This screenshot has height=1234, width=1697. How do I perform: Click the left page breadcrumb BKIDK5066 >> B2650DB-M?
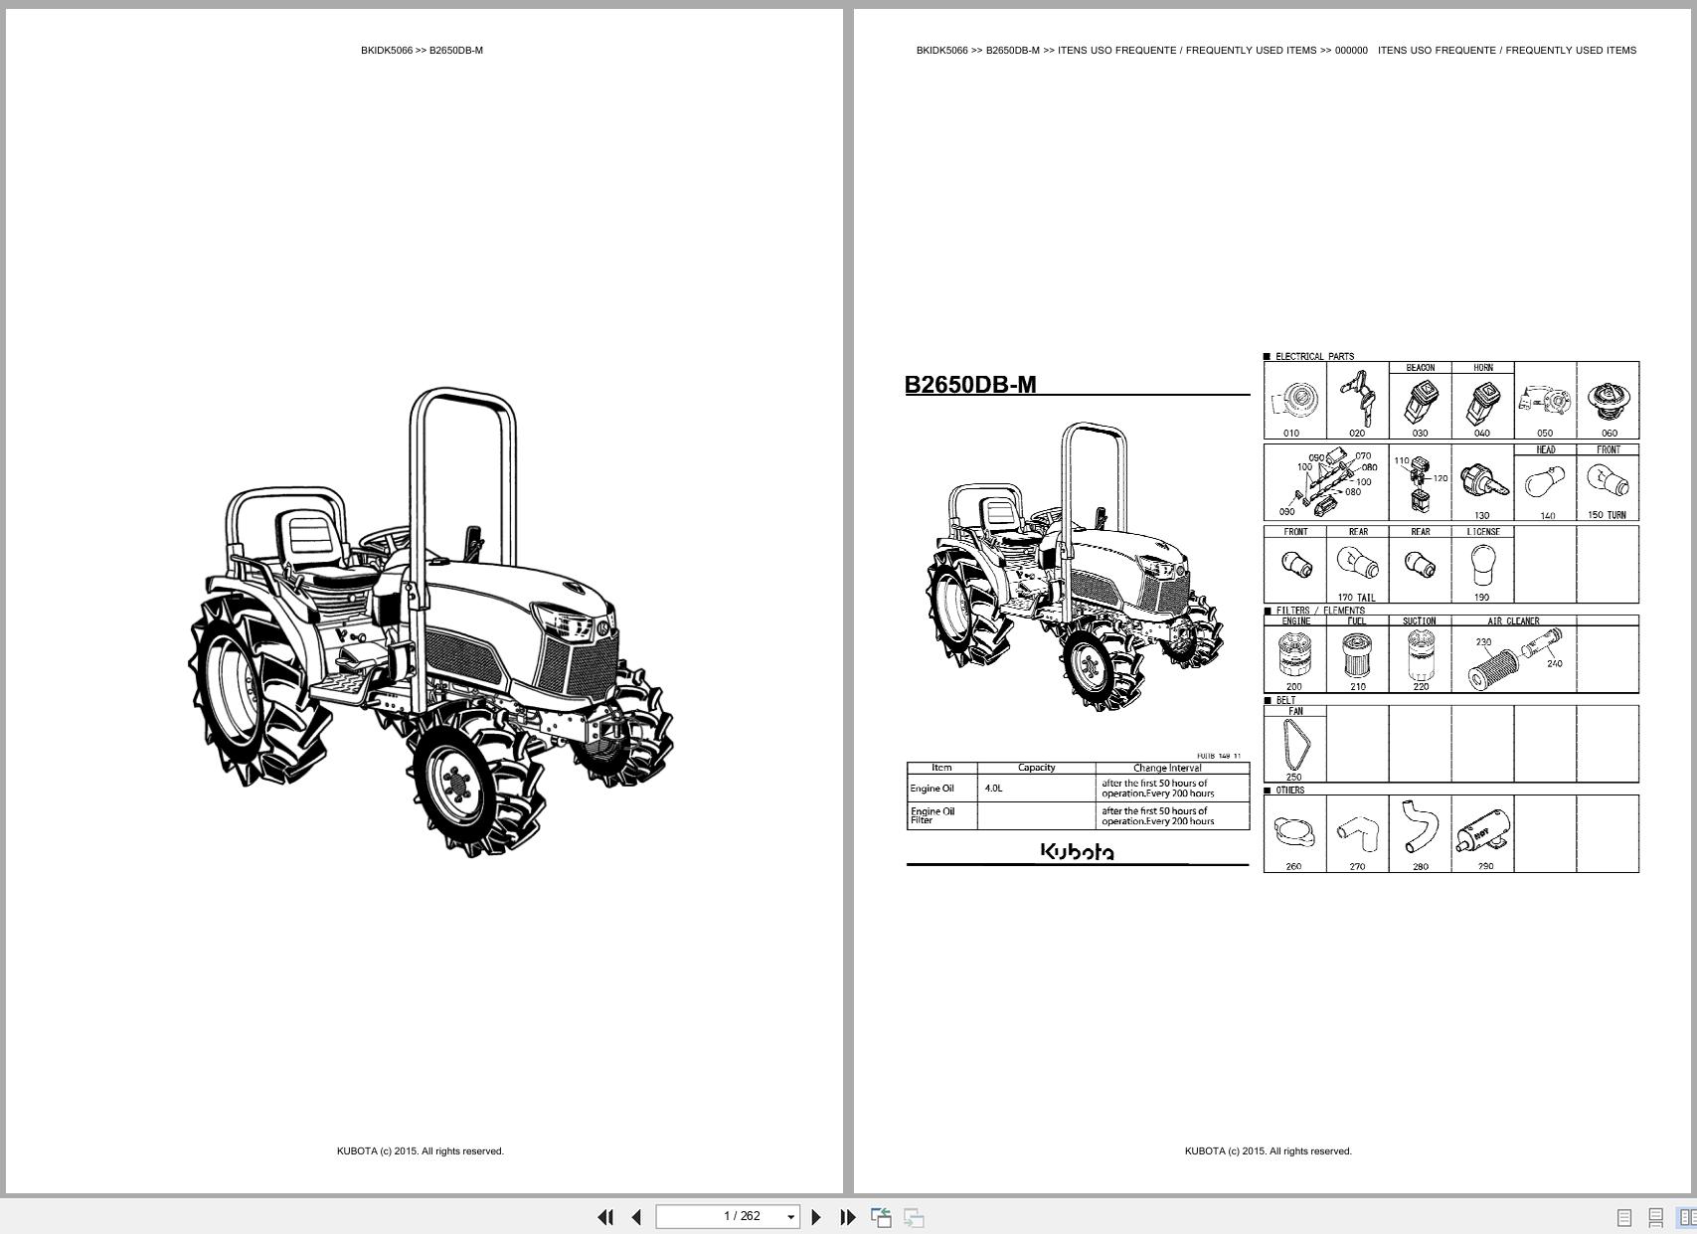pyautogui.click(x=423, y=51)
